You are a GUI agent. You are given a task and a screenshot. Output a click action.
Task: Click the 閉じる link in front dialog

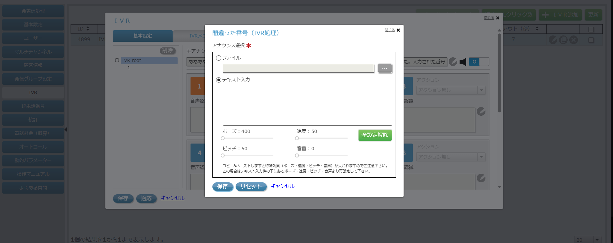pyautogui.click(x=390, y=30)
